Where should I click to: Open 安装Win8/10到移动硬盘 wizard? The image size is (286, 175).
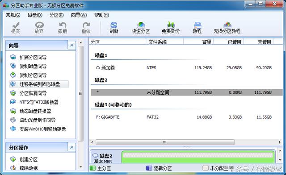(x=38, y=129)
